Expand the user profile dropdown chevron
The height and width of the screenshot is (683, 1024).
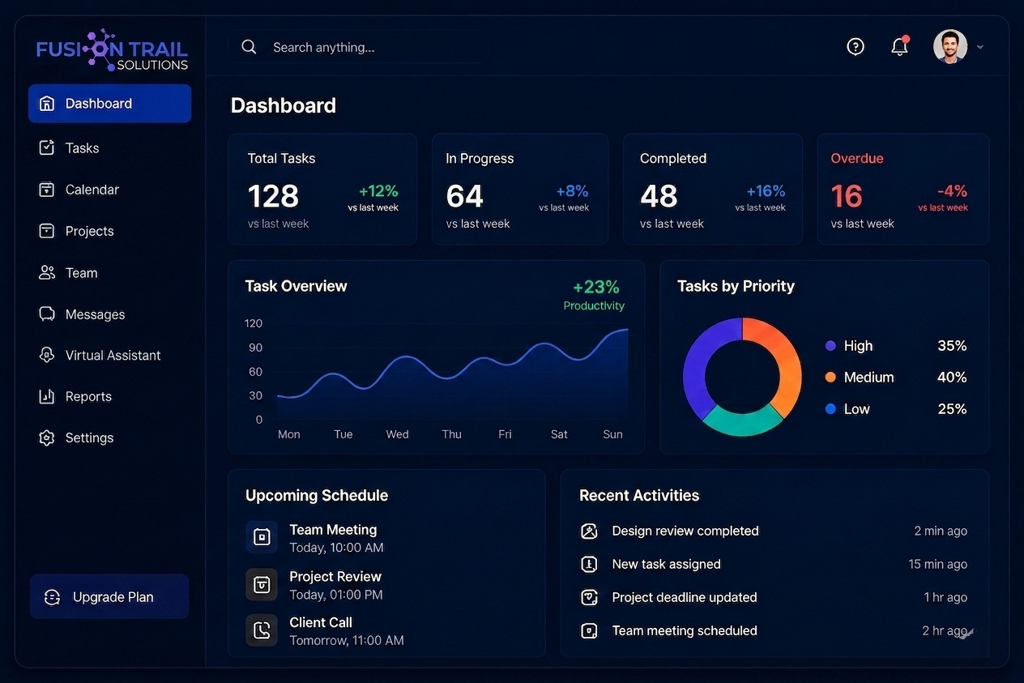click(980, 47)
